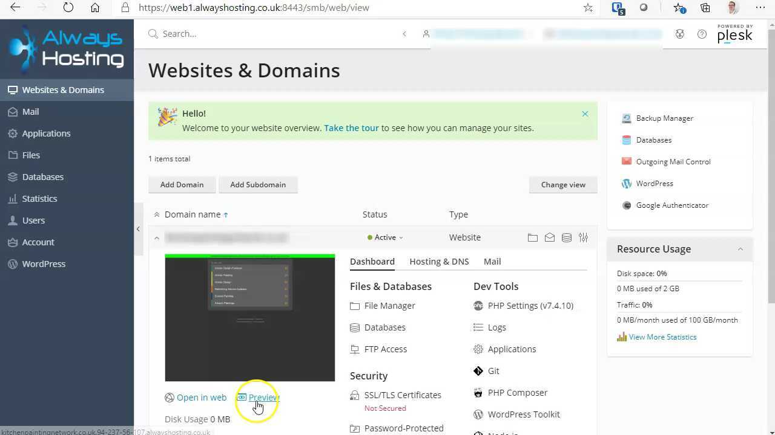Click the Add Domain button
This screenshot has width=775, height=435.
(x=182, y=185)
